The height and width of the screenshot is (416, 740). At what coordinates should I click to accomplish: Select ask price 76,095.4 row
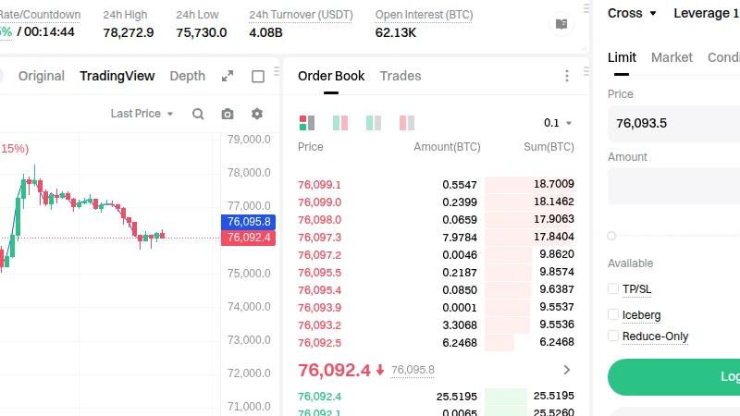click(x=436, y=289)
